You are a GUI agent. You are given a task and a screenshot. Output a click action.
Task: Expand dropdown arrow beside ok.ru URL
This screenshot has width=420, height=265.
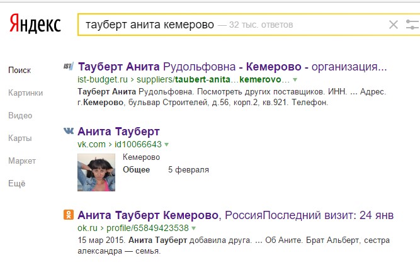(194, 228)
